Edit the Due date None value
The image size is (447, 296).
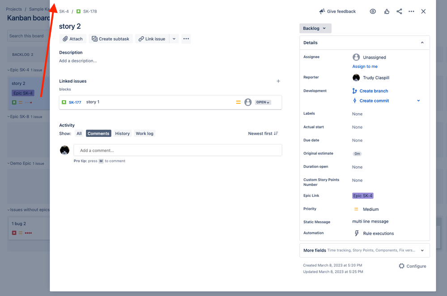coord(357,140)
